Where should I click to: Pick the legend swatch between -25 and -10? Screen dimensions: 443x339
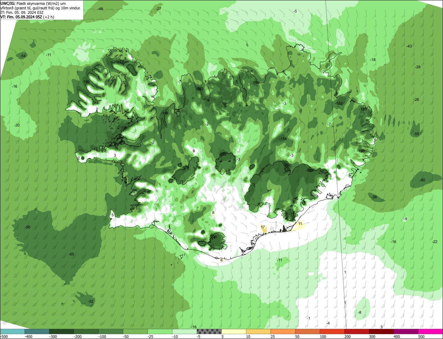coord(160,331)
